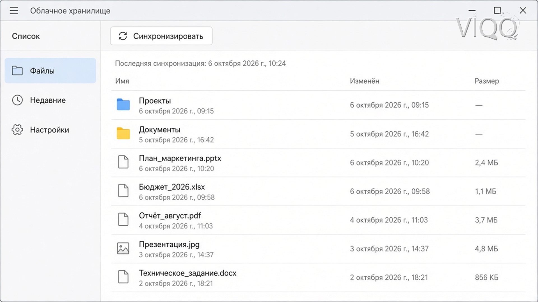Click the Синхронизировать button

pyautogui.click(x=161, y=36)
